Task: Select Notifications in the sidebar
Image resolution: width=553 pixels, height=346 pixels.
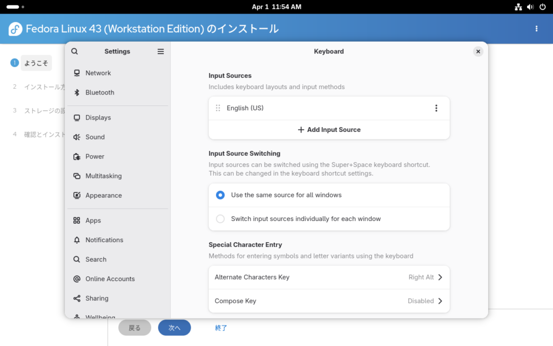Action: tap(104, 240)
